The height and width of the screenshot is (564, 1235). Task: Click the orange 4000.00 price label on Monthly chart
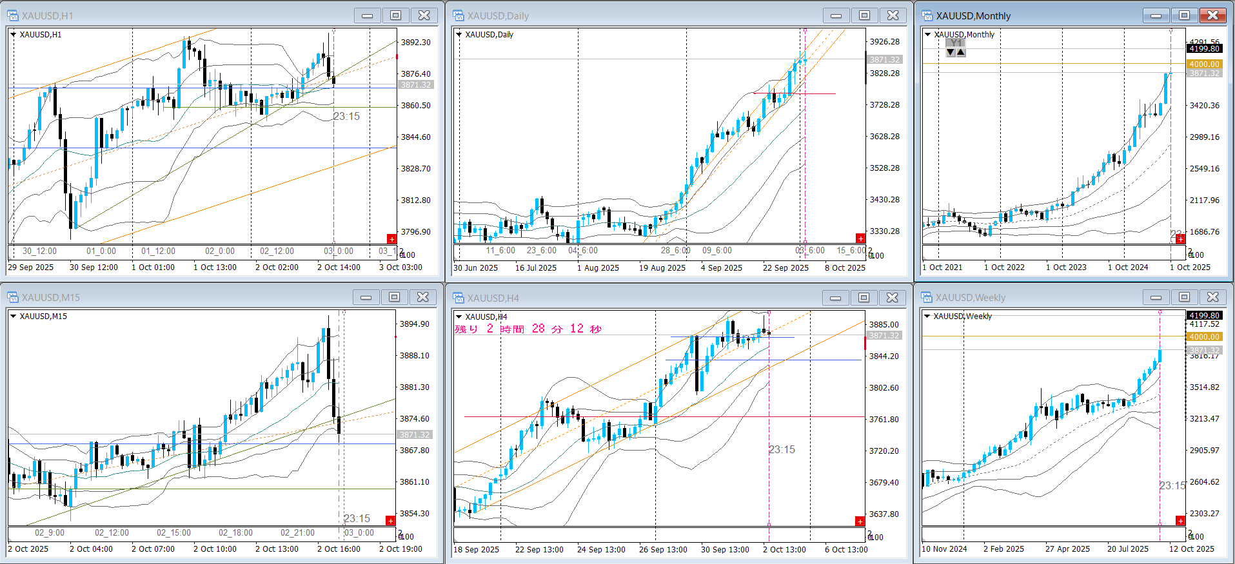[1204, 64]
